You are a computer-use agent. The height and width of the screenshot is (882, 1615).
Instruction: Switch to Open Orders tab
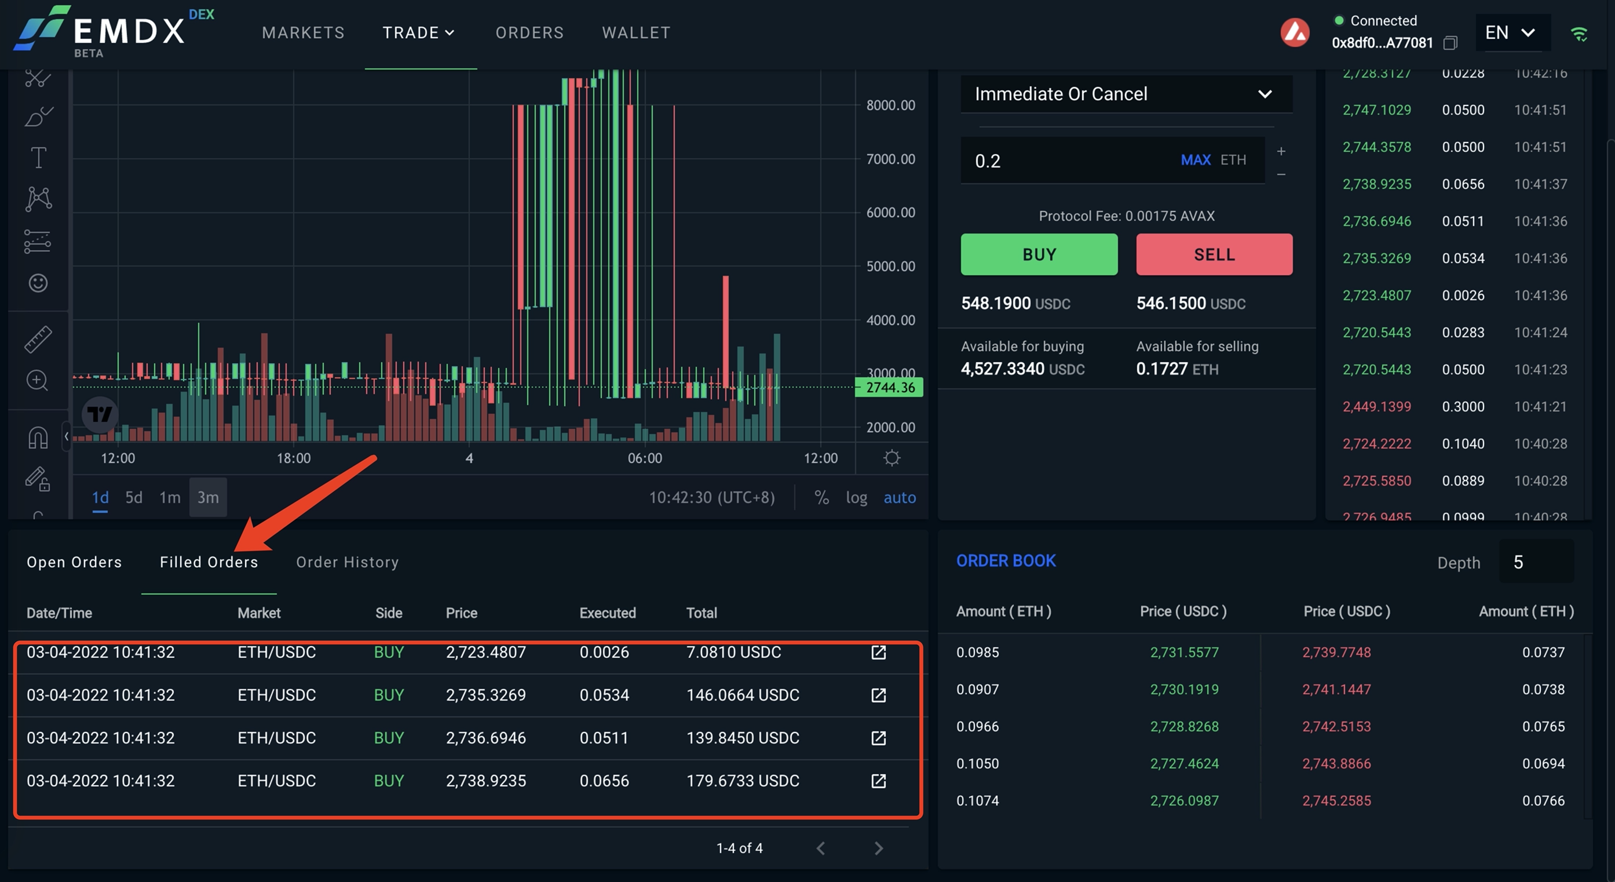point(74,562)
